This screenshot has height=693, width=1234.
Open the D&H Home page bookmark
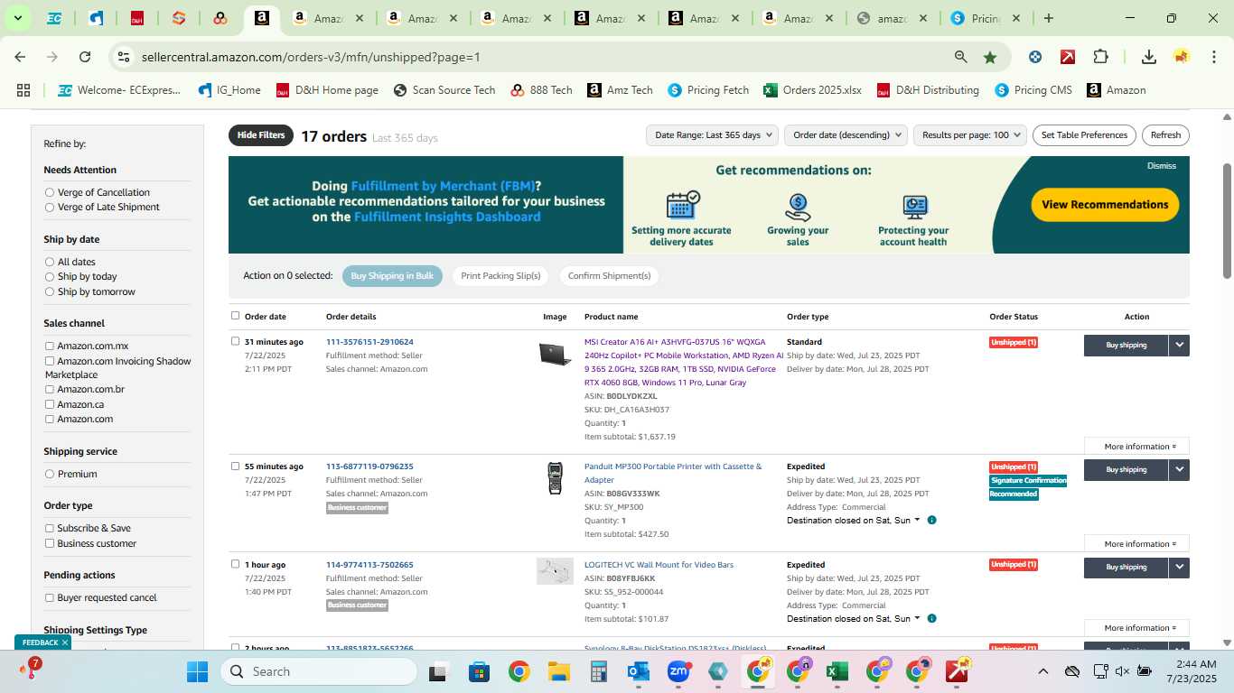[327, 90]
